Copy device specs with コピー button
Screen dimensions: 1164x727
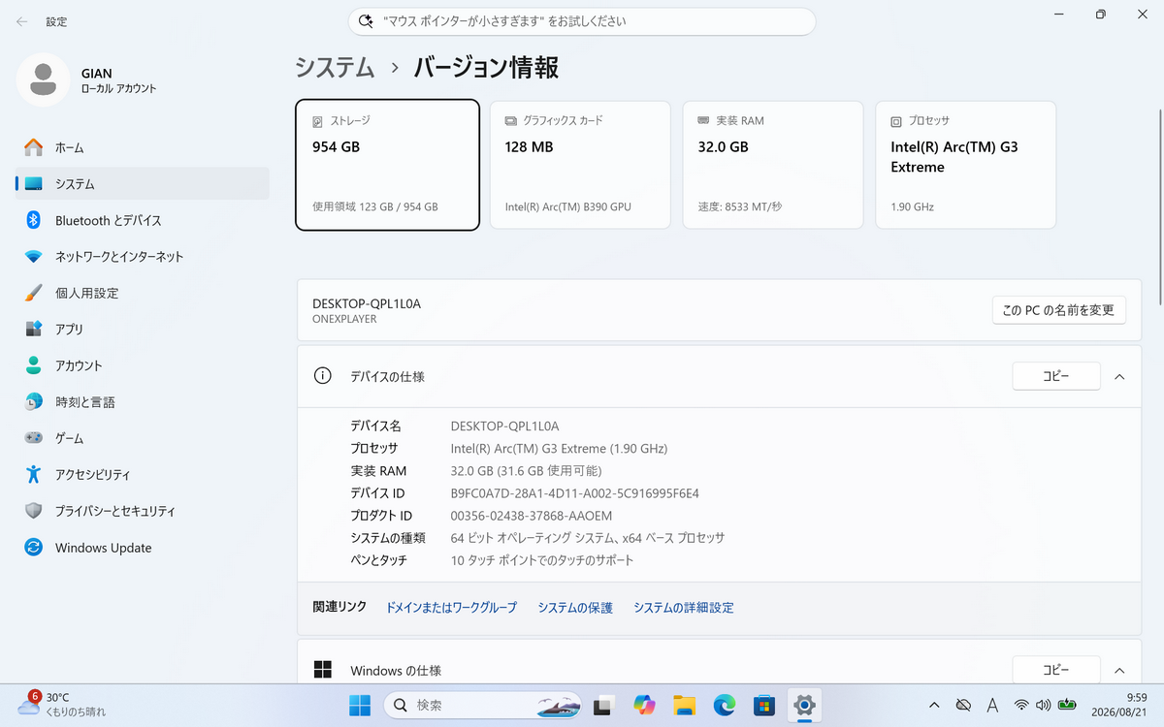[1056, 376]
